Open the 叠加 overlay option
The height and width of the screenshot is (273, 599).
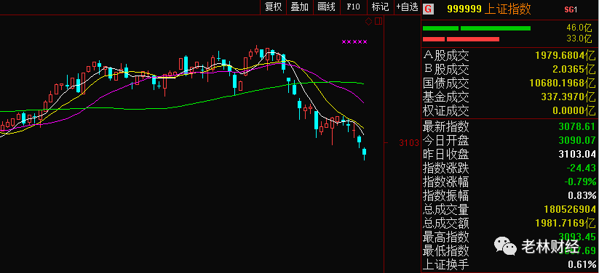point(300,7)
